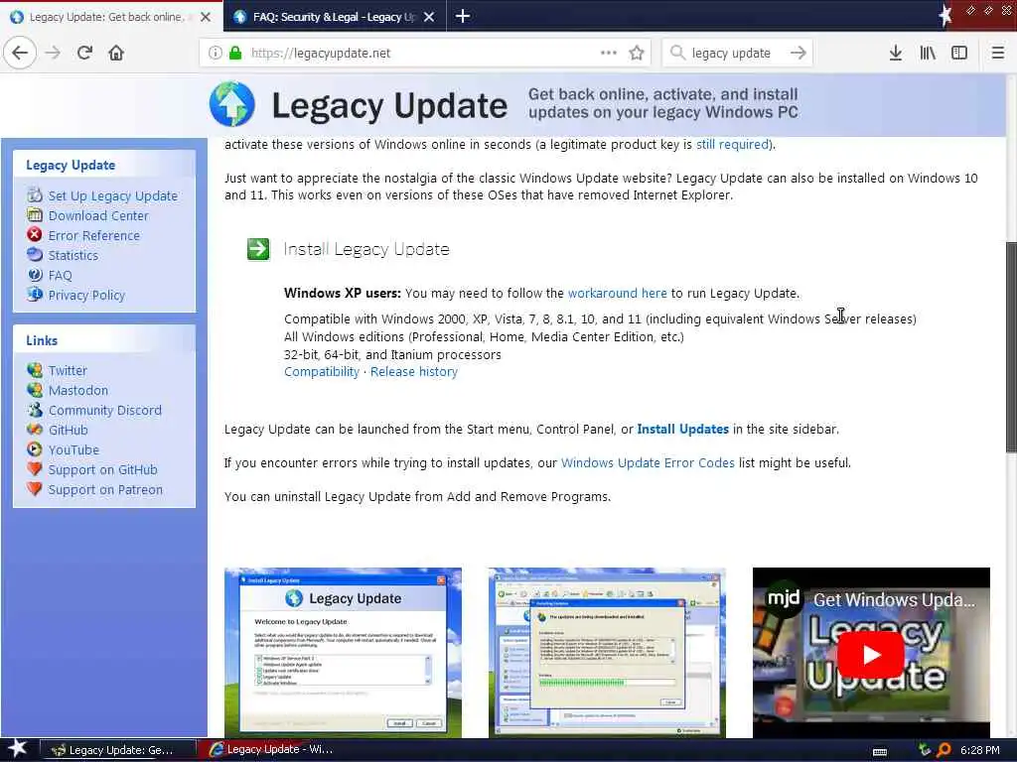The image size is (1017, 762).
Task: Click the red Error Reference icon
Action: point(35,234)
